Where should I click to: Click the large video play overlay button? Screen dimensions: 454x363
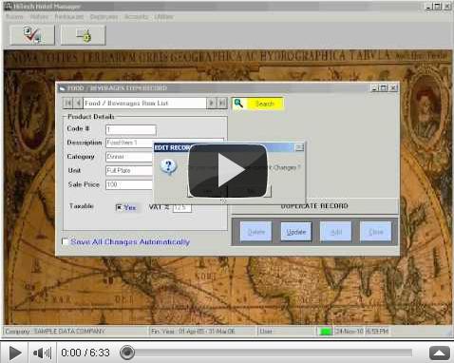coord(228,171)
